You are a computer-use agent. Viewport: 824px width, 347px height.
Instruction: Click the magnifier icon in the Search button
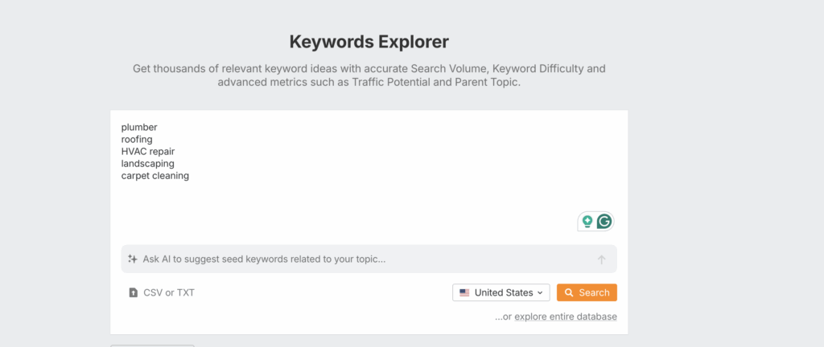(x=568, y=292)
